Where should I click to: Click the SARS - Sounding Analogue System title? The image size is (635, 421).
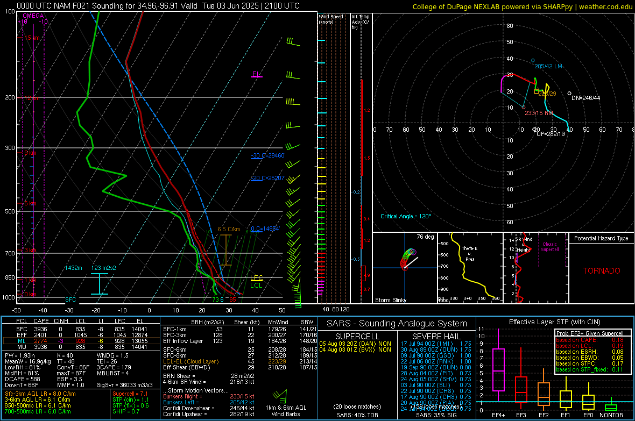(x=397, y=324)
